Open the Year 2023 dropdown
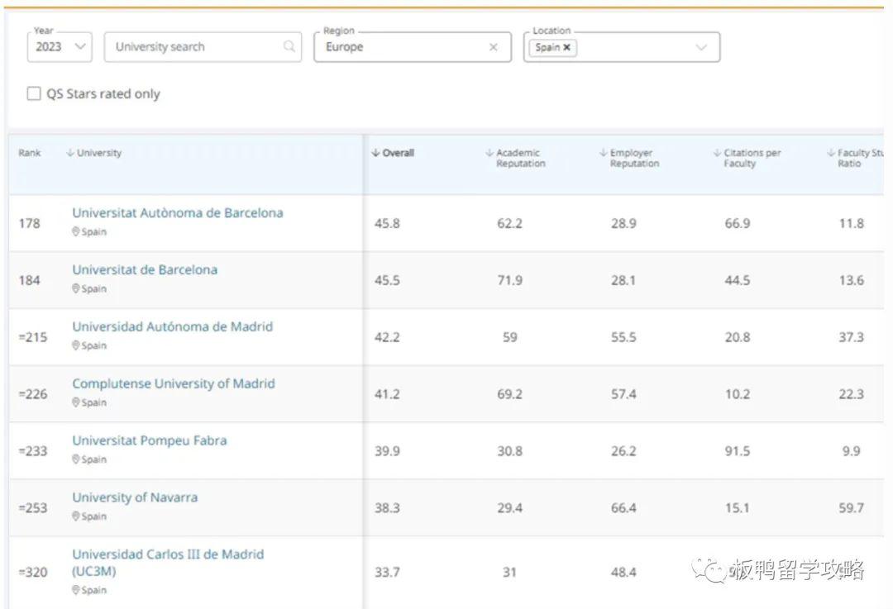The image size is (893, 609). point(60,47)
